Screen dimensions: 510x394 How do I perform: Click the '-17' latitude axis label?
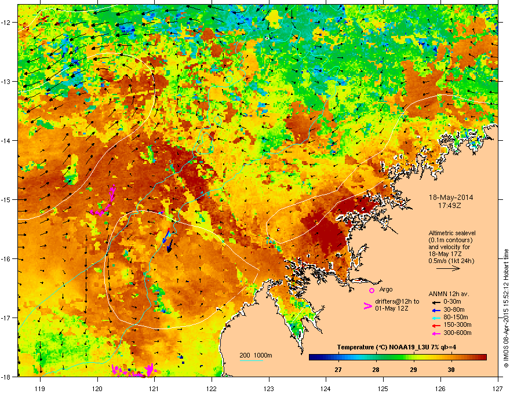tap(6, 318)
